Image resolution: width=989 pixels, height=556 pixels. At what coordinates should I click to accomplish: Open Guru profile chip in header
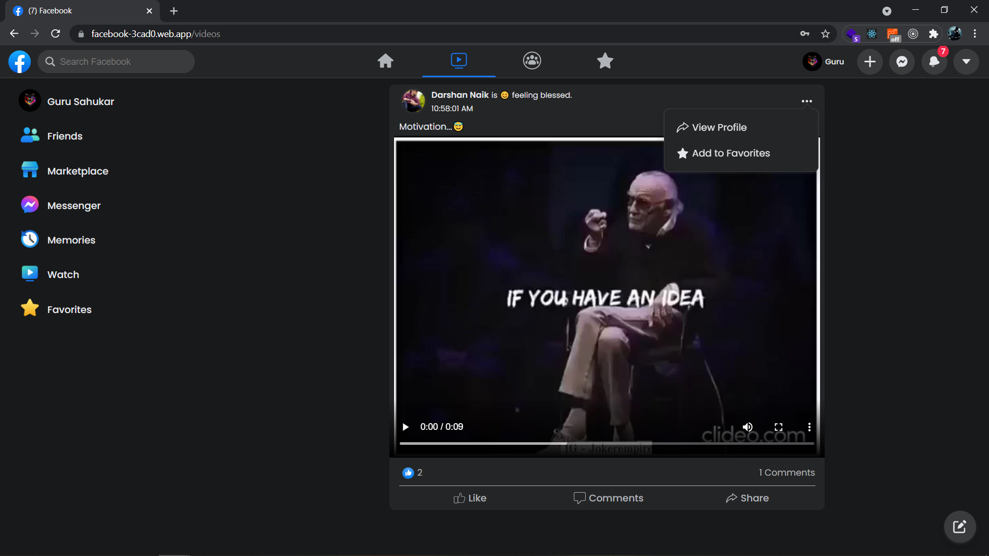[x=824, y=62]
